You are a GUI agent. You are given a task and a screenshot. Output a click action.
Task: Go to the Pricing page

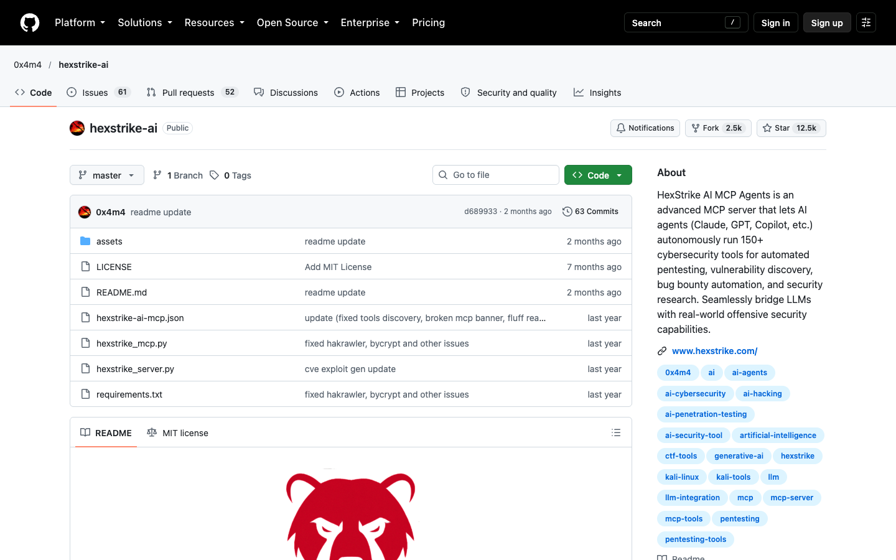428,22
